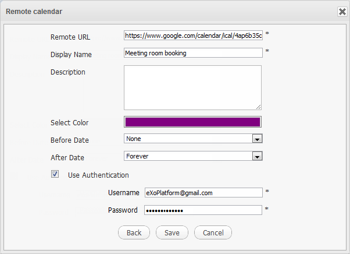350x254 pixels.
Task: Click the Use Authentication label text
Action: pyautogui.click(x=98, y=175)
